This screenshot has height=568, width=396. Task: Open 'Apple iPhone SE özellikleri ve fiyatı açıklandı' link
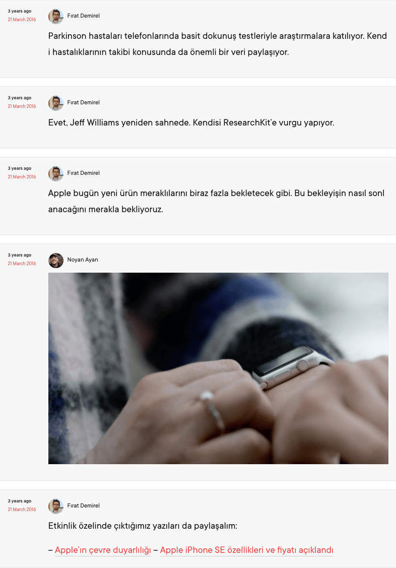point(246,550)
